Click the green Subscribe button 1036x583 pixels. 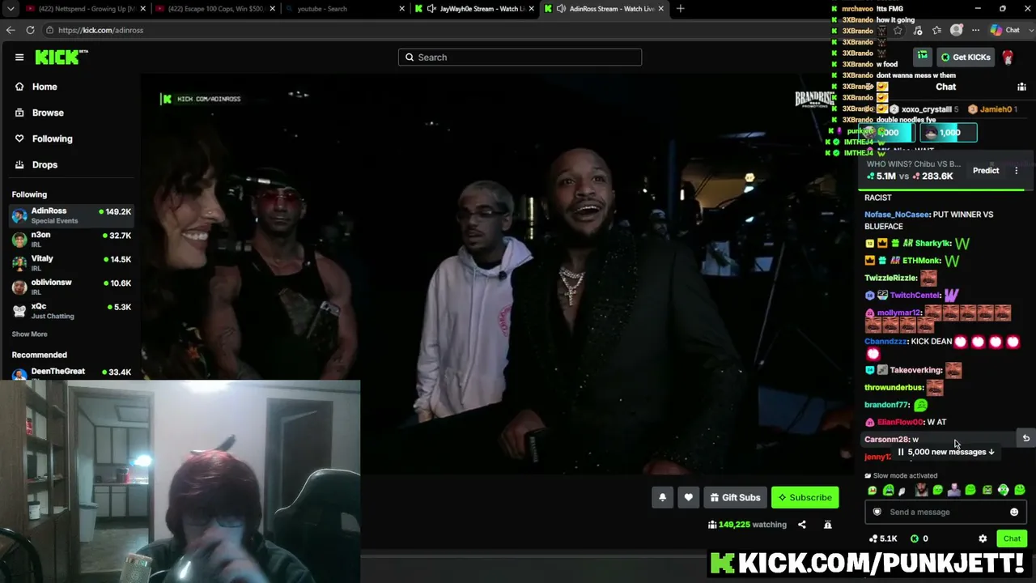pyautogui.click(x=805, y=497)
